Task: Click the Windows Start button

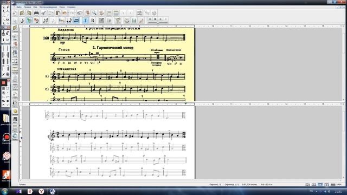Action: [5, 191]
